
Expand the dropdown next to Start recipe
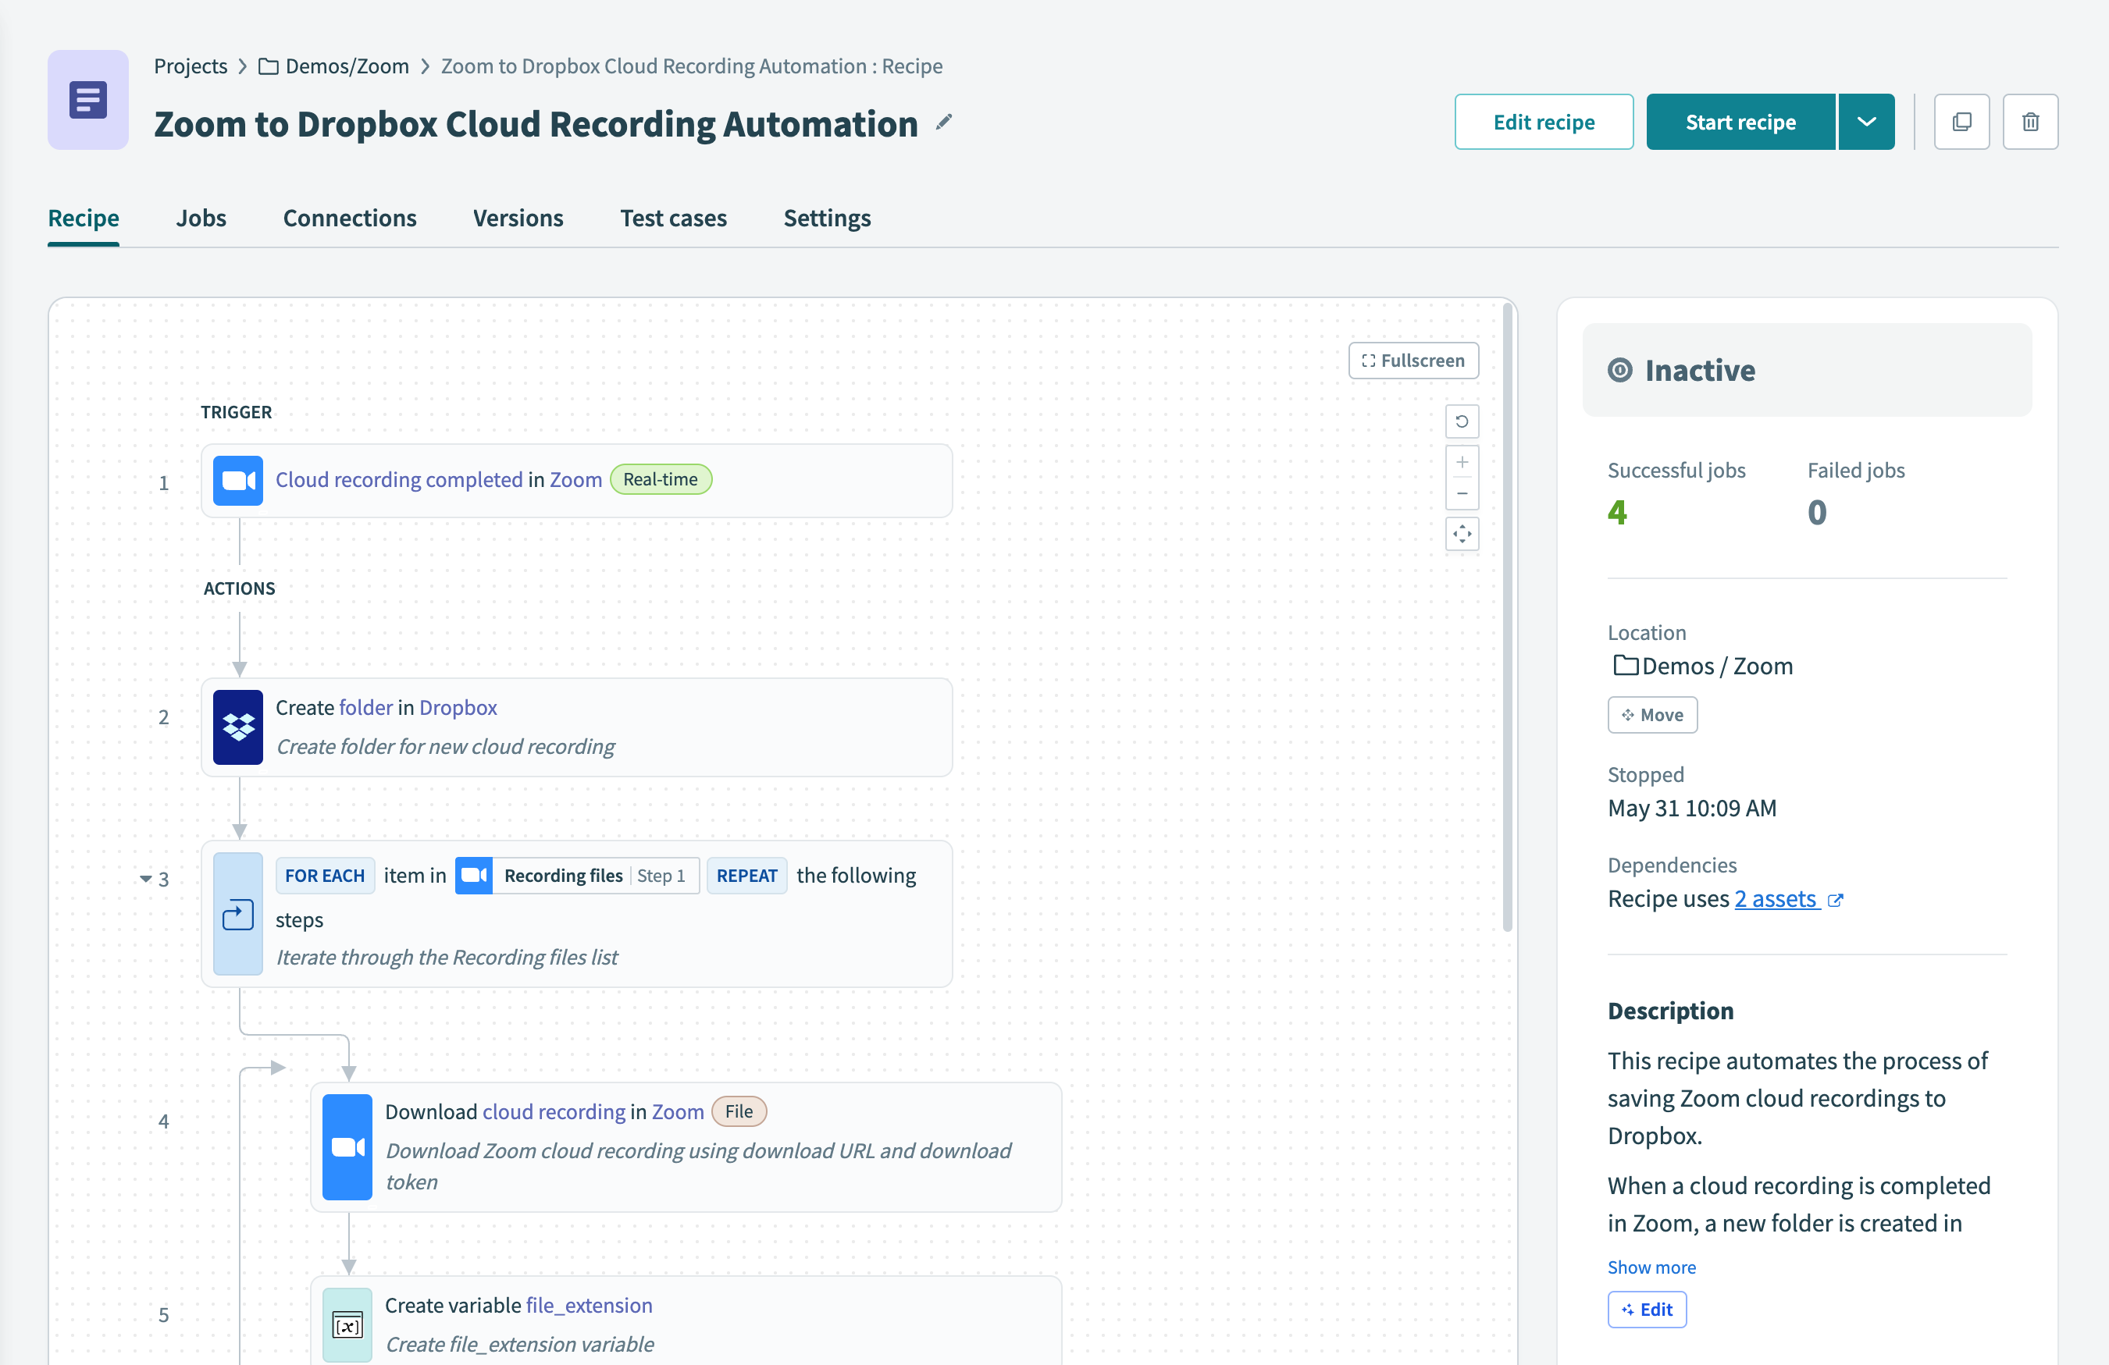click(1865, 122)
